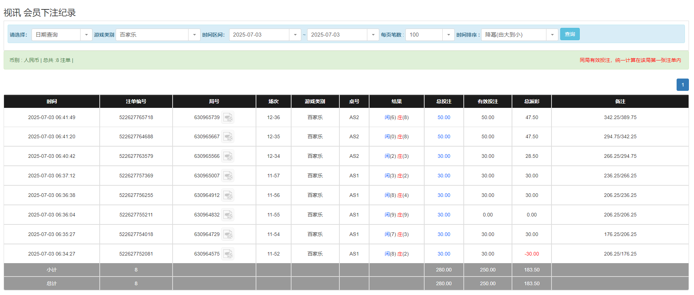Click replay icon beside round 630965566
The width and height of the screenshot is (694, 295).
point(228,156)
